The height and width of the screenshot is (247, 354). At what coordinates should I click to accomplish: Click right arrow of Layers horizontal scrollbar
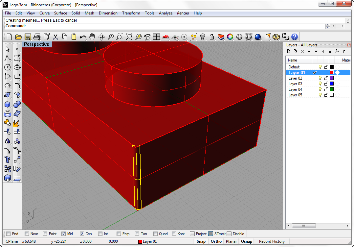347,226
